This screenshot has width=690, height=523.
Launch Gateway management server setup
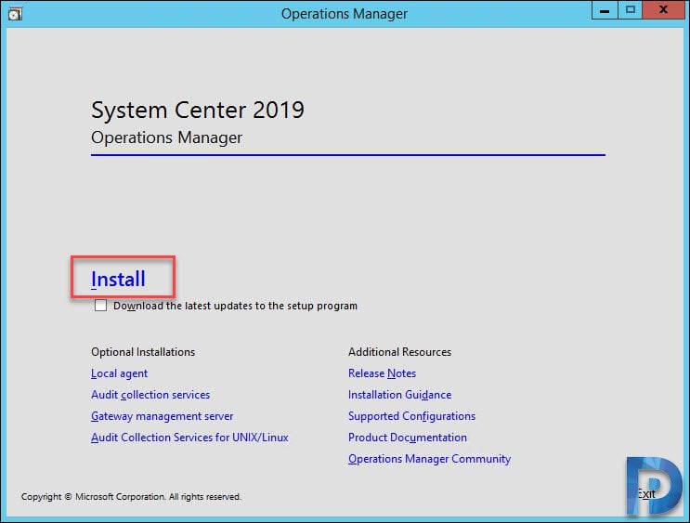[x=162, y=416]
